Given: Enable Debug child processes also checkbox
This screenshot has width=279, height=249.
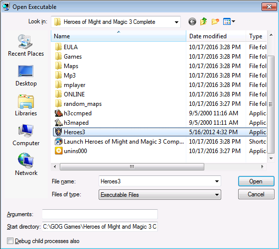Looking at the screenshot, I should [x=10, y=241].
